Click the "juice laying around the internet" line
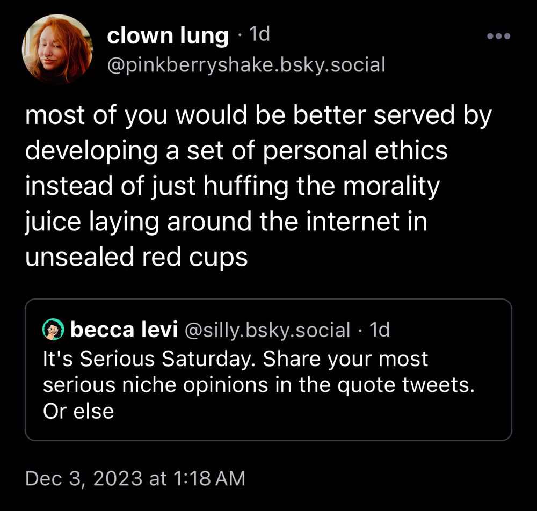Screen dimensions: 537x511 point(226,222)
